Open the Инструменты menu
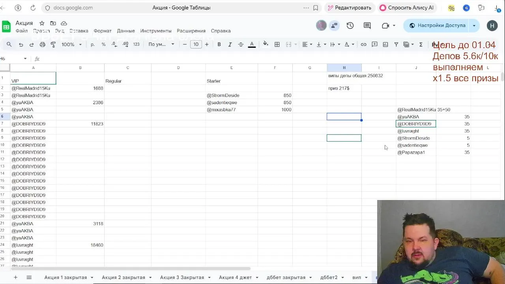The width and height of the screenshot is (505, 284). tap(156, 31)
